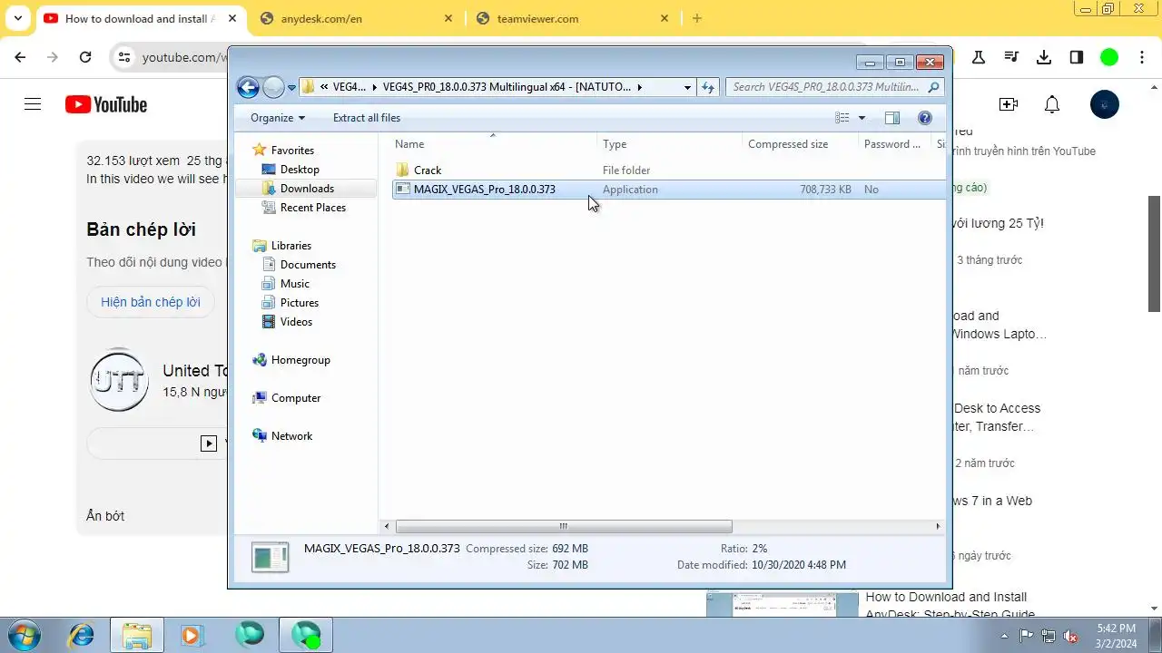Image resolution: width=1162 pixels, height=653 pixels.
Task: Open Windows Start menu
Action: (x=24, y=636)
